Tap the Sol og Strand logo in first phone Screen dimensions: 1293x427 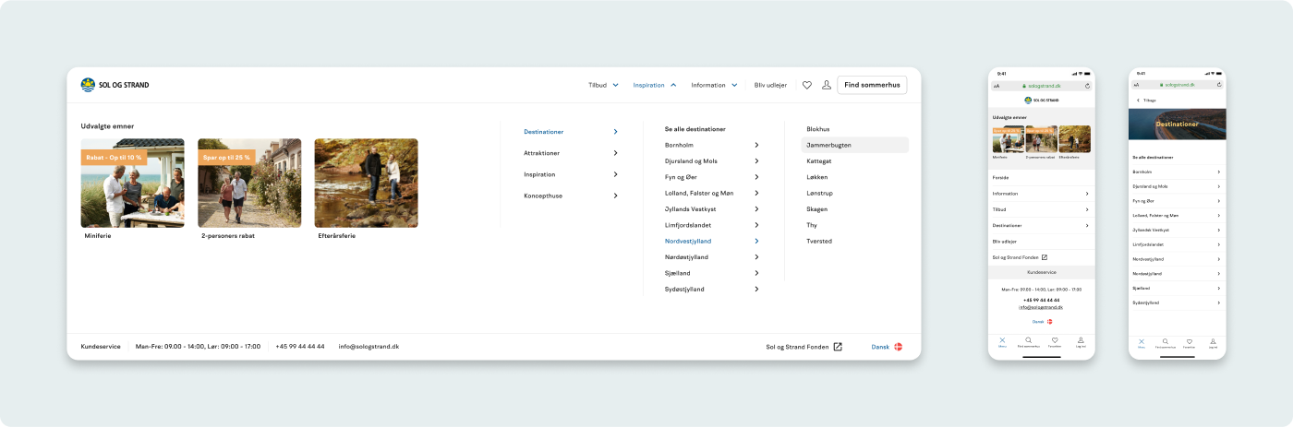pyautogui.click(x=1042, y=100)
